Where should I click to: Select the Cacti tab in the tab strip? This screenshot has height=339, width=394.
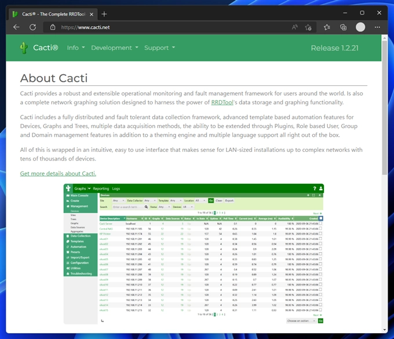pyautogui.click(x=53, y=14)
